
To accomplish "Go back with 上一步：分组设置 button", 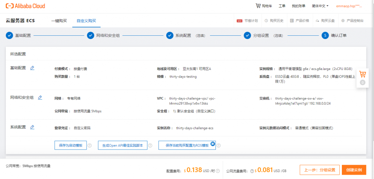I will click(320, 170).
